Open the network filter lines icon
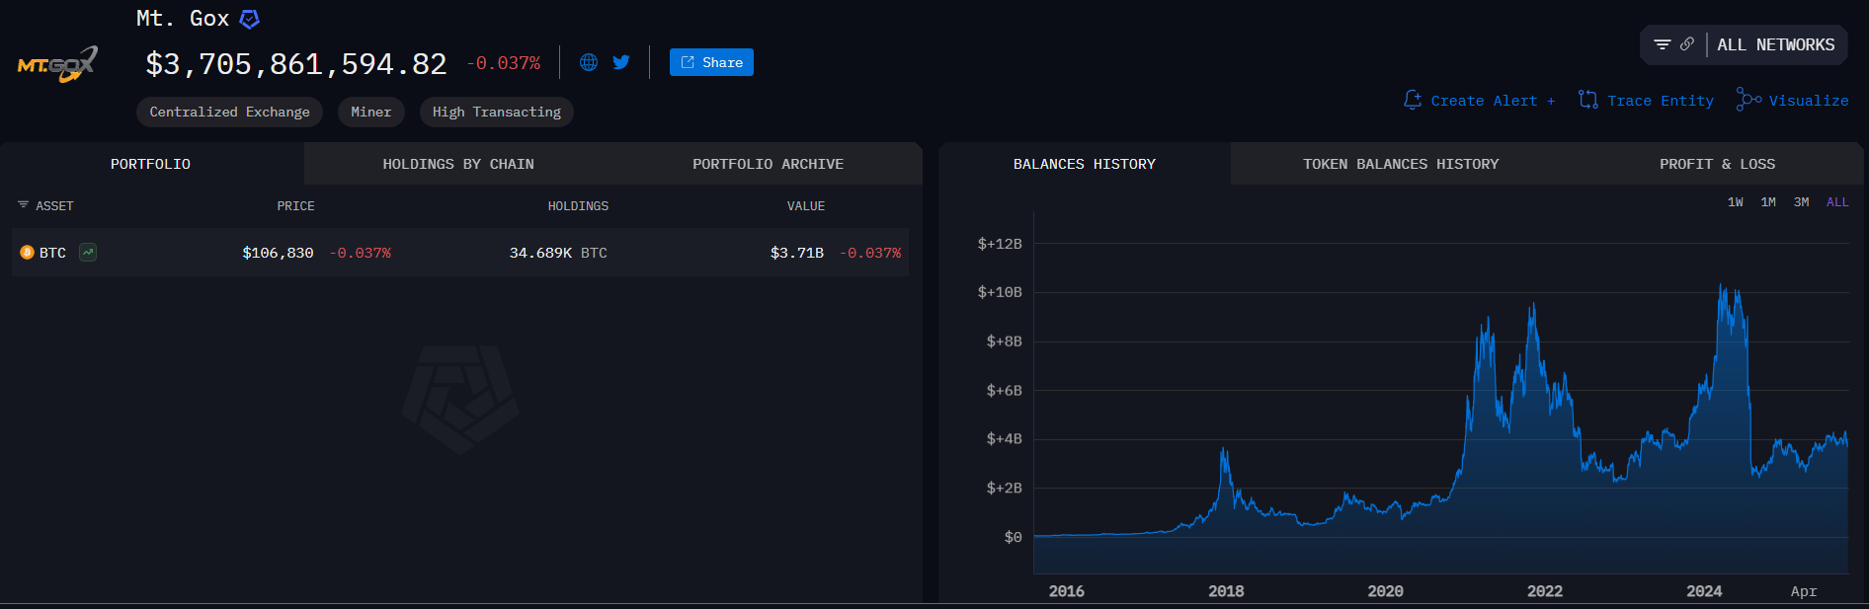The image size is (1869, 609). click(x=1662, y=44)
